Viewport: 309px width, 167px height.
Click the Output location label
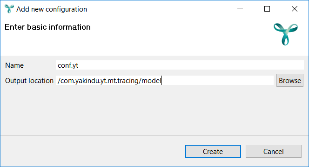pyautogui.click(x=29, y=81)
